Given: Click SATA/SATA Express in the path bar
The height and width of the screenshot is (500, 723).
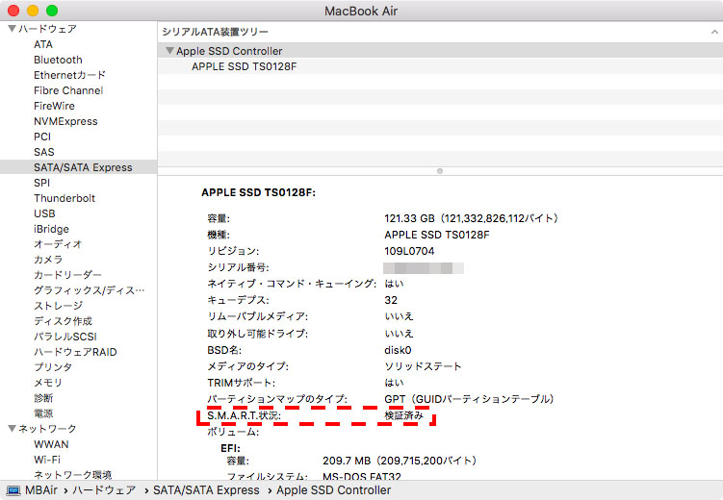Looking at the screenshot, I should 206,490.
